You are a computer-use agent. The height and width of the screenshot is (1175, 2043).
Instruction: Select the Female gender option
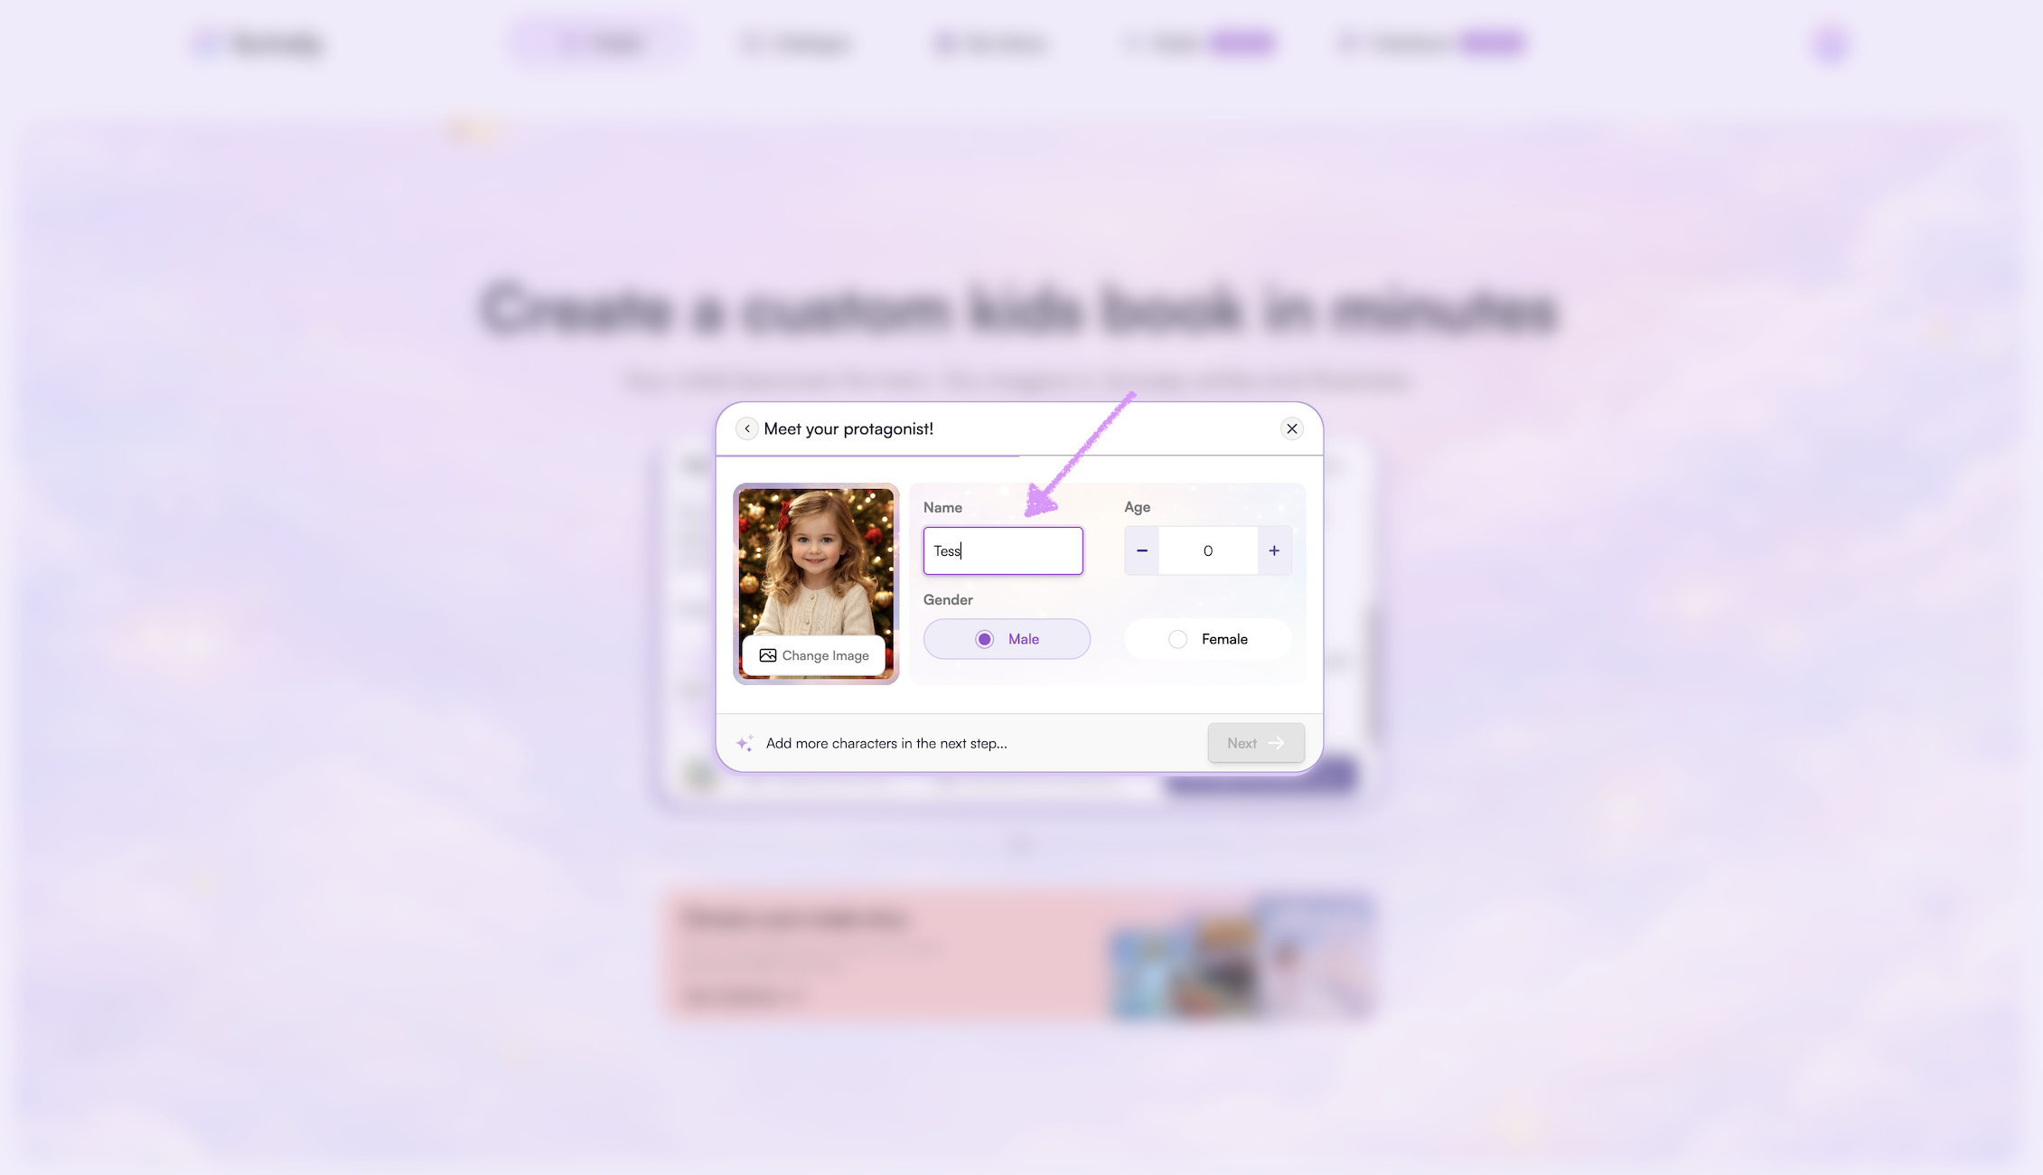[x=1208, y=639]
